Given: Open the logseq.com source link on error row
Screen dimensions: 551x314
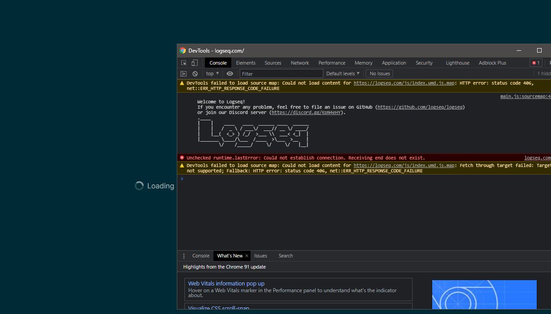Looking at the screenshot, I should point(538,158).
